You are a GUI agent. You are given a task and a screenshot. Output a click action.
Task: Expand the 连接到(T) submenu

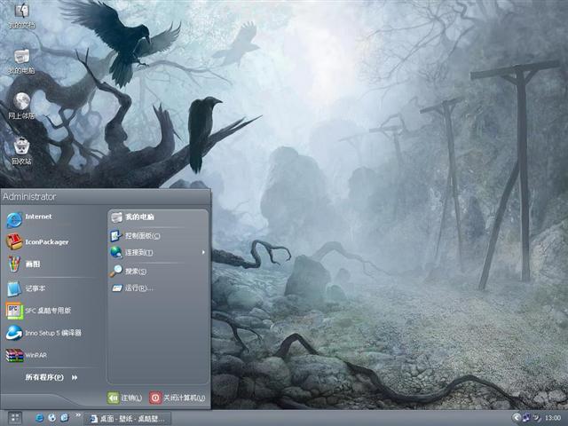158,252
